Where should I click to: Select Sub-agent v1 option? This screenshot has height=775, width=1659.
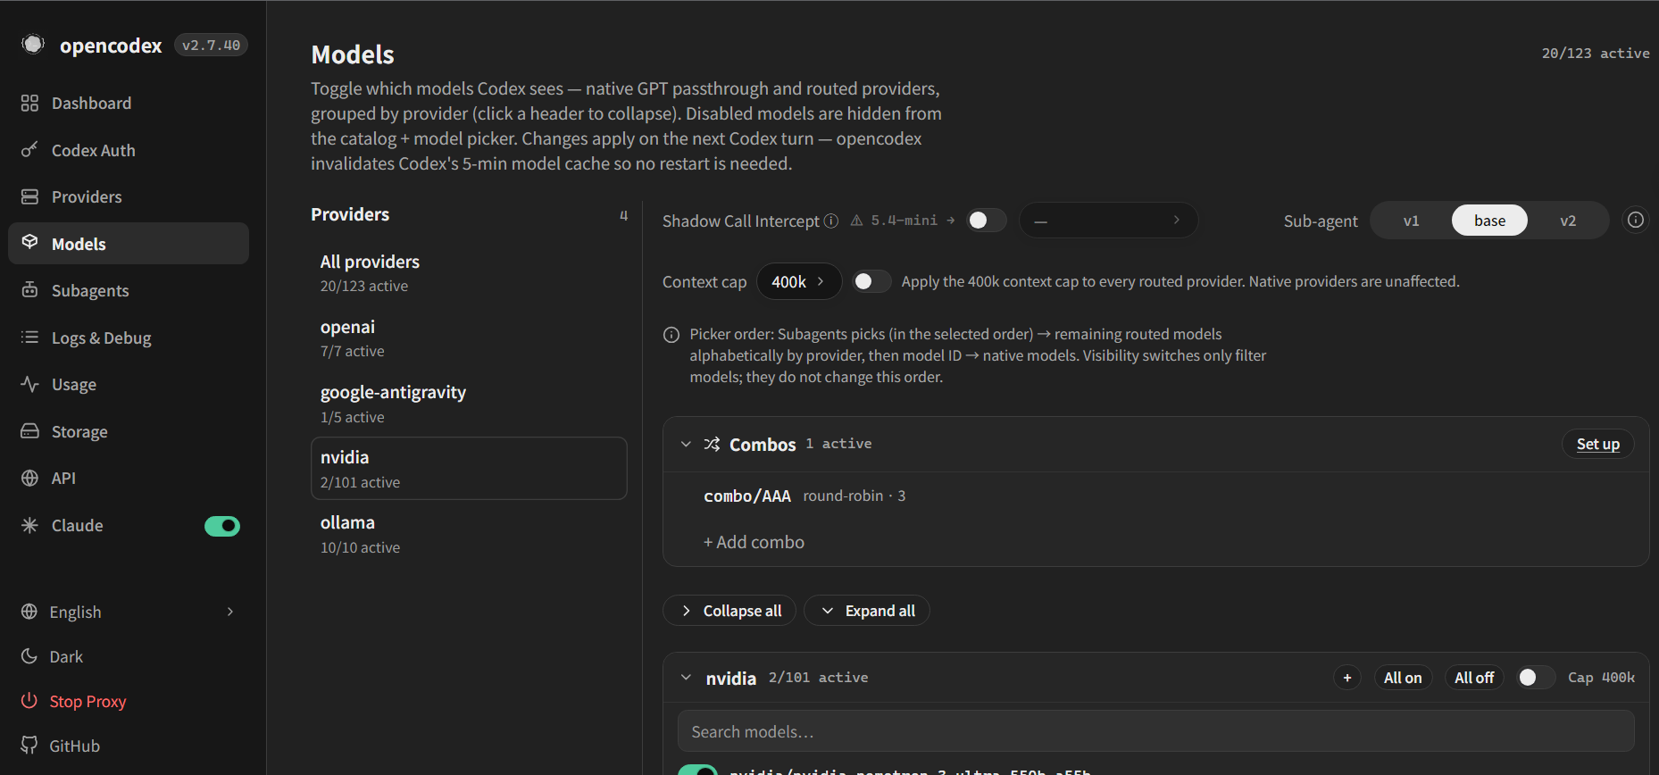1411,221
